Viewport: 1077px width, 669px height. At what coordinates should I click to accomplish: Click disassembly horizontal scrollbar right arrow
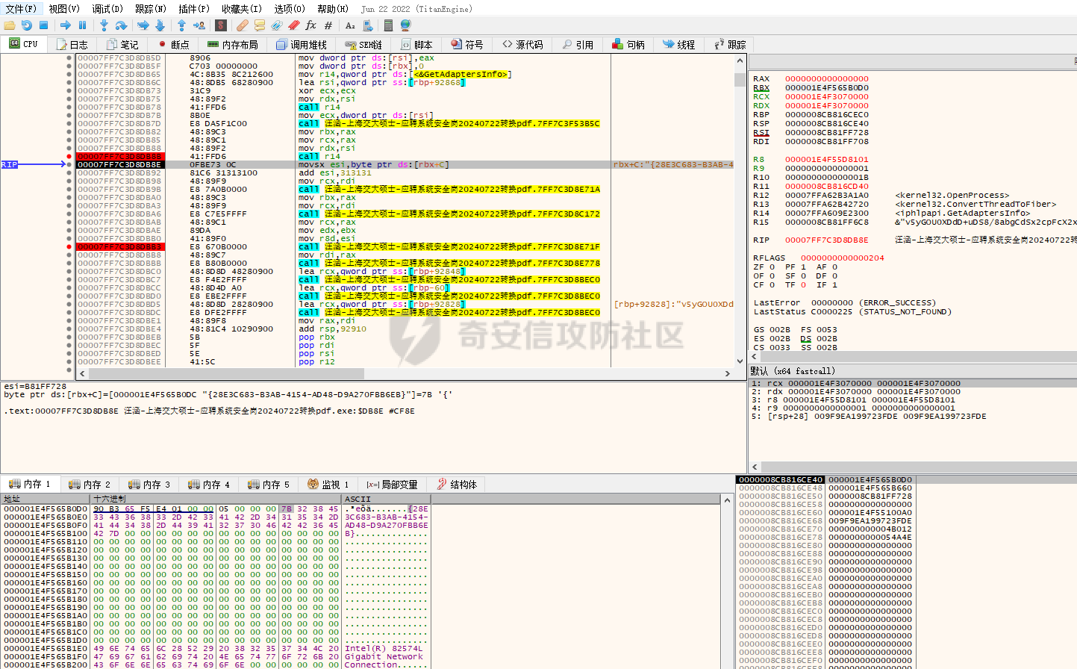(x=728, y=373)
